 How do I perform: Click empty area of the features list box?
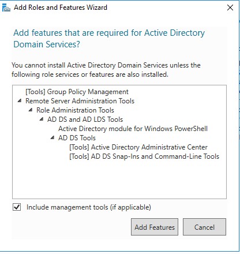pyautogui.click(x=119, y=180)
